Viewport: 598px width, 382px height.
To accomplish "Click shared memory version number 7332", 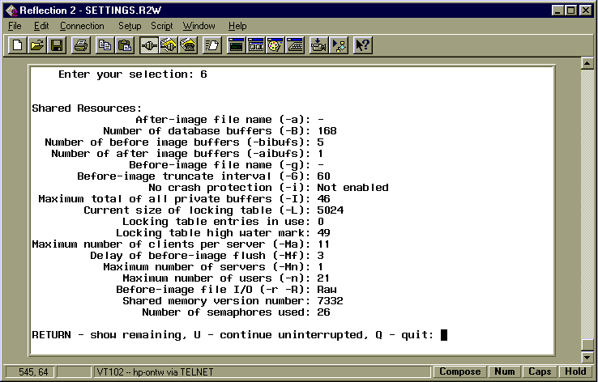I will 331,301.
